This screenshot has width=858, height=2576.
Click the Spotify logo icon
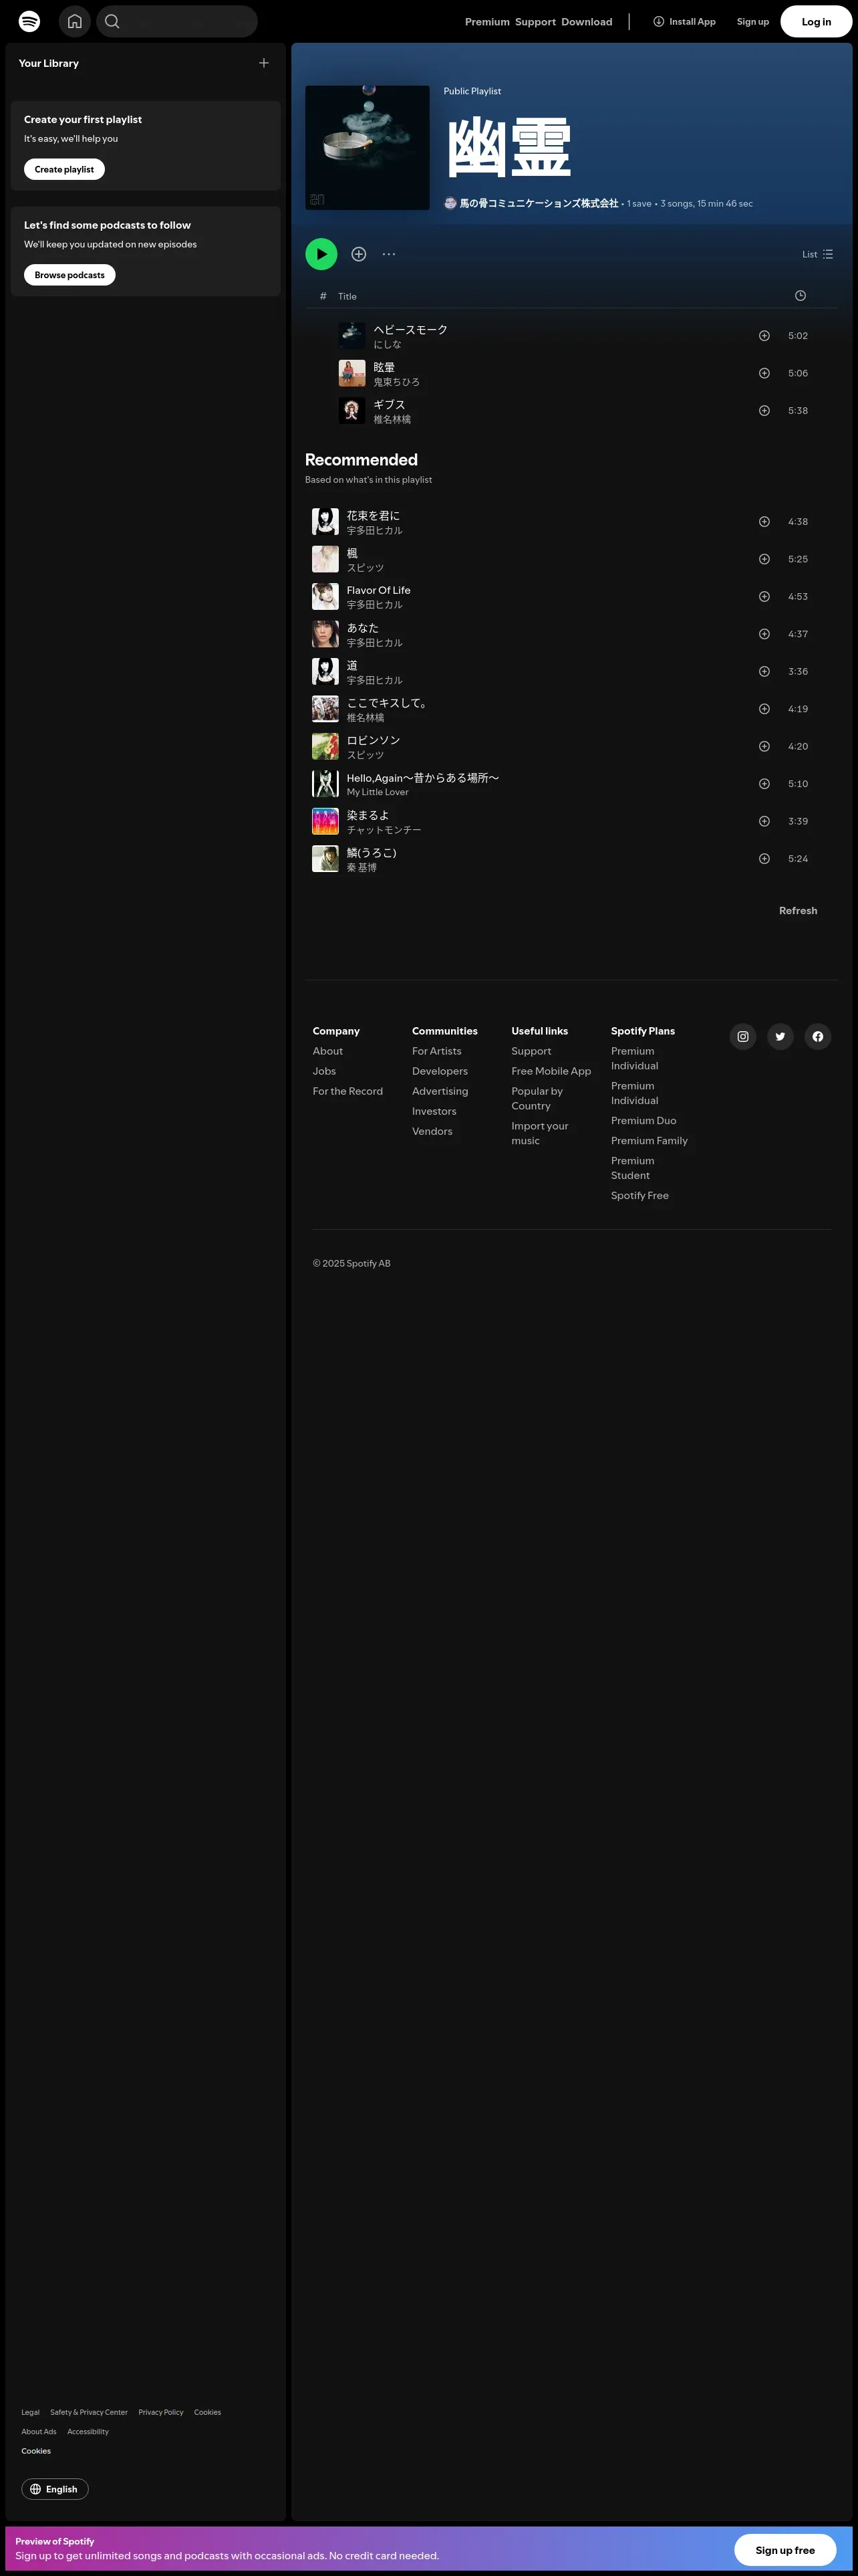(x=30, y=21)
